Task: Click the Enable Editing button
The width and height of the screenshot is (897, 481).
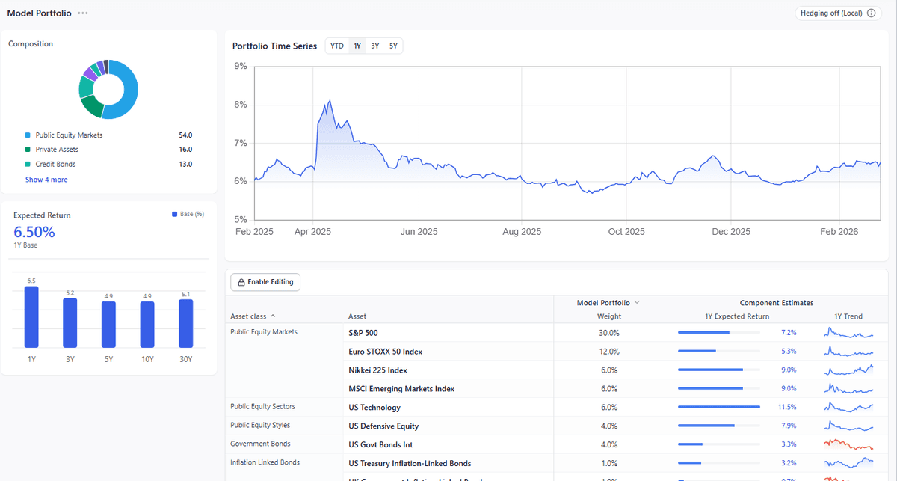Action: pos(265,282)
